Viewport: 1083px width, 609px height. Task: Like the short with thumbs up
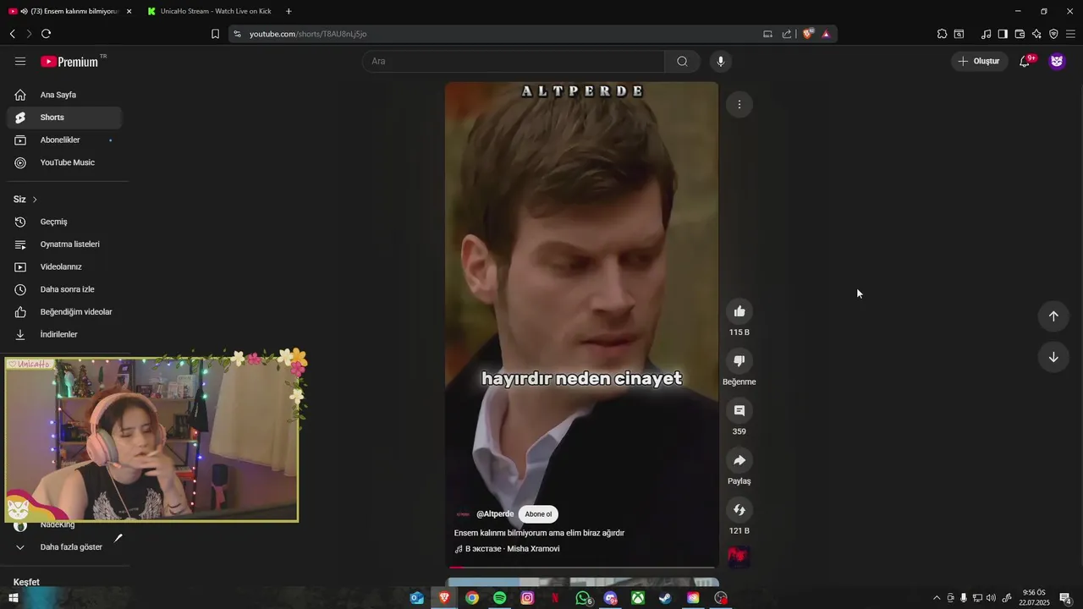pos(739,311)
